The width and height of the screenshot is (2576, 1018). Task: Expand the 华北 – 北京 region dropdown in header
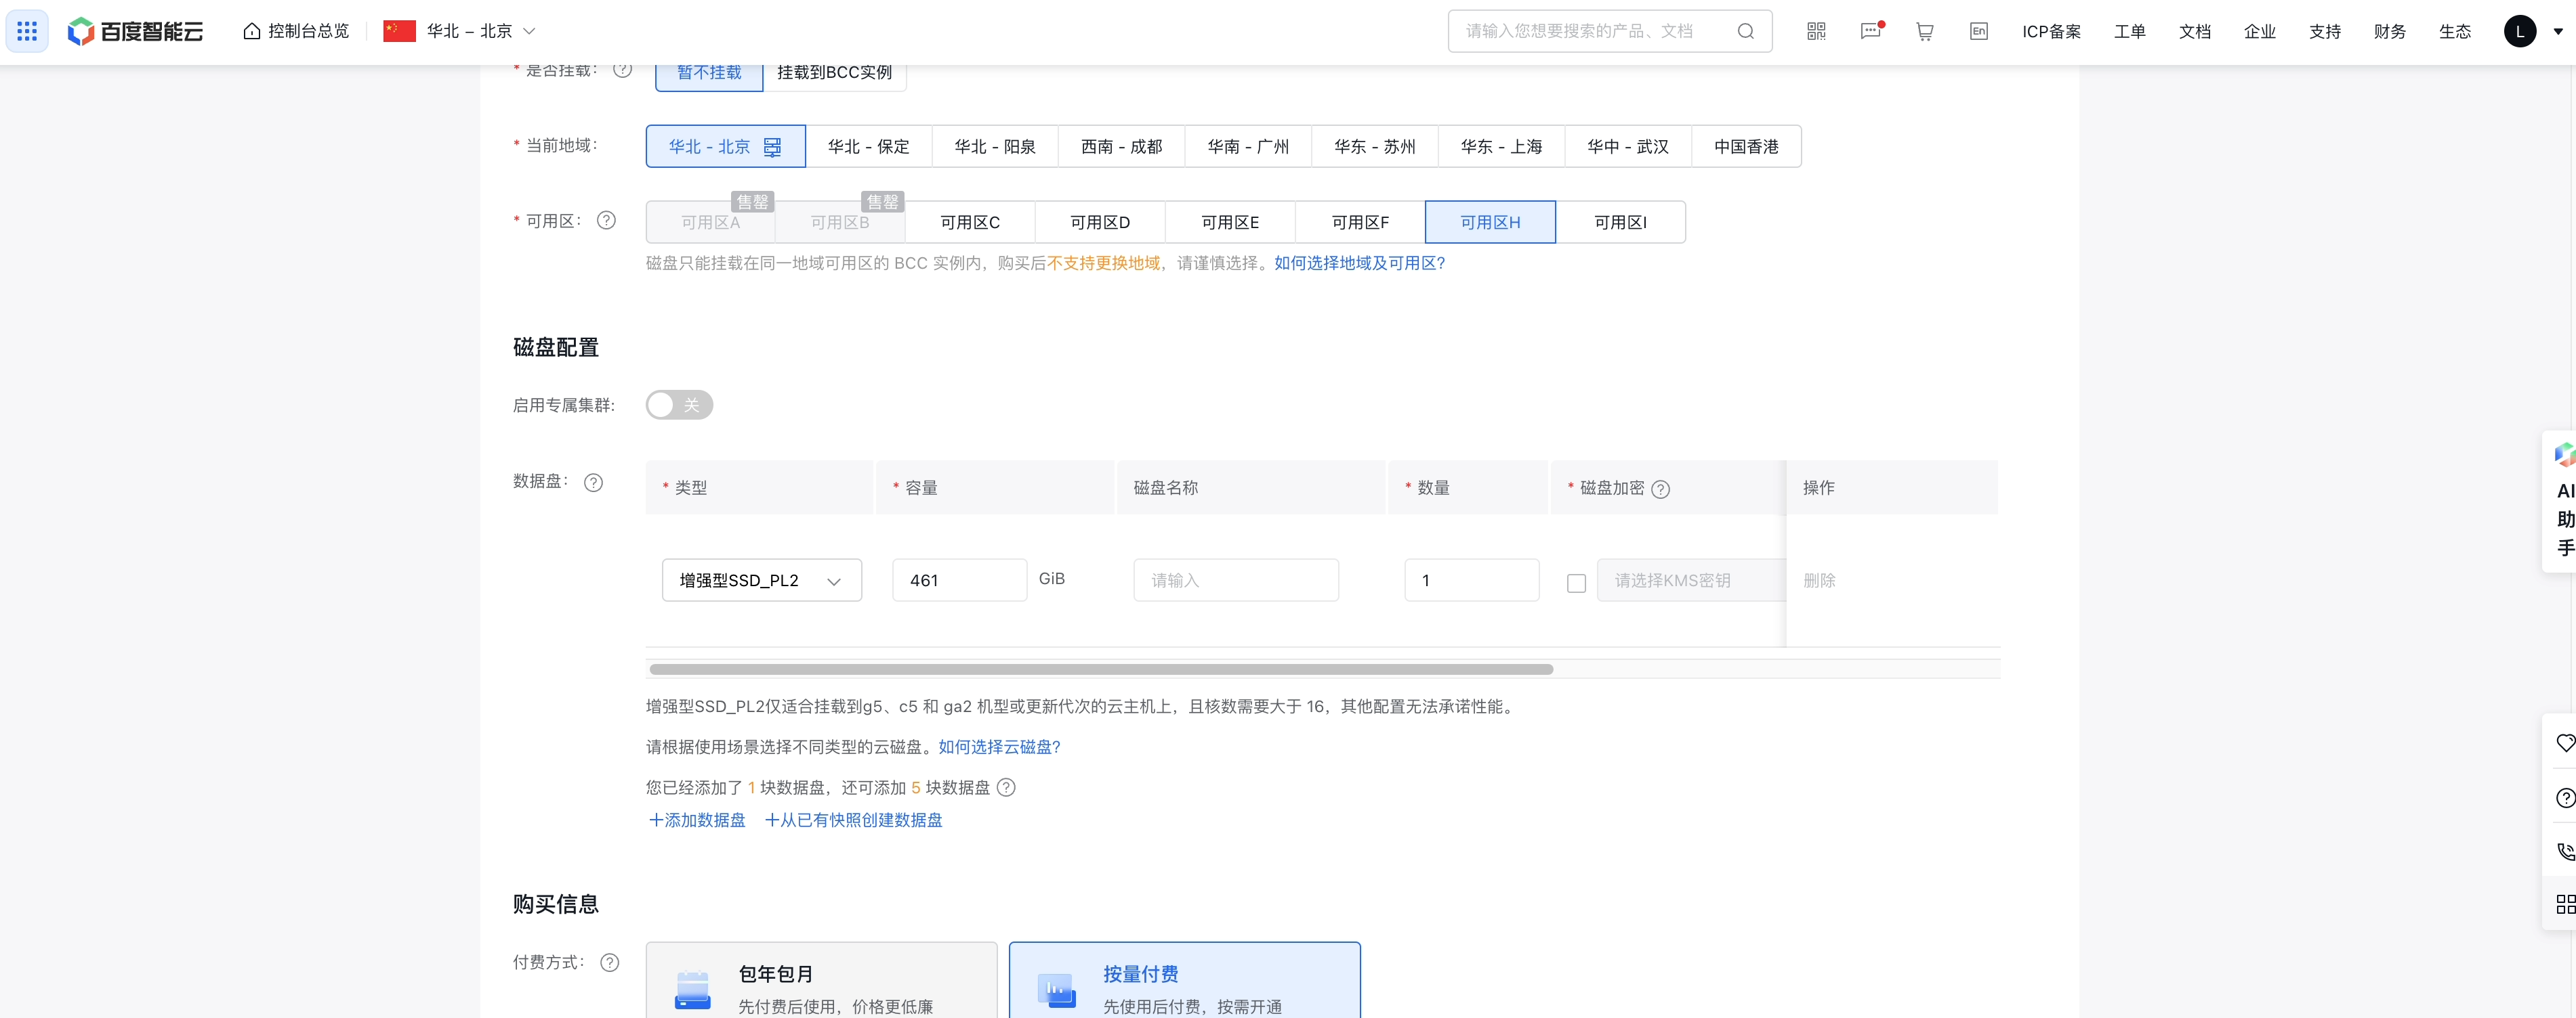point(530,31)
